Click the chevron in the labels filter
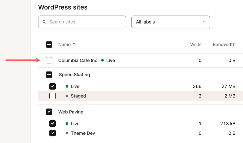This screenshot has width=243, height=143. tap(204, 22)
